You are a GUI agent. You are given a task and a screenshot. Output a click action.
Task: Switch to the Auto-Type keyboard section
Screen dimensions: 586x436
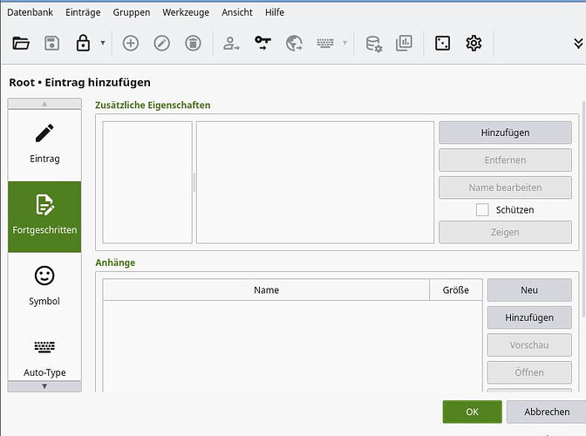point(44,356)
